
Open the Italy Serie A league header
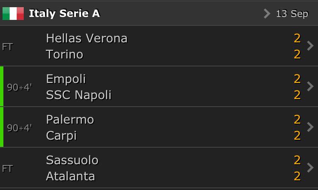coord(64,14)
